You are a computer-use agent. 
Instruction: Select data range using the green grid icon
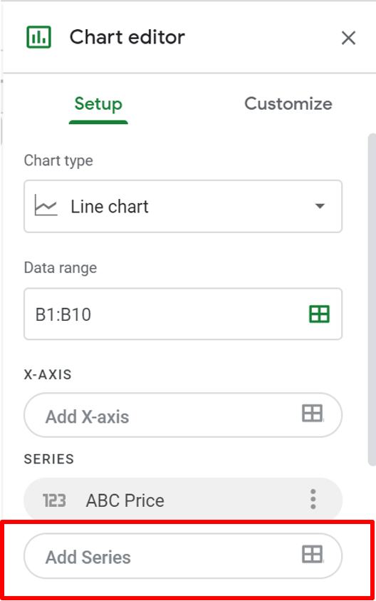click(x=319, y=314)
